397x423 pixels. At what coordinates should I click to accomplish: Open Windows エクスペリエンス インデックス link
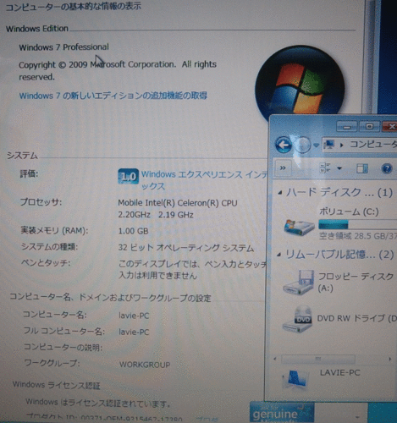(204, 180)
